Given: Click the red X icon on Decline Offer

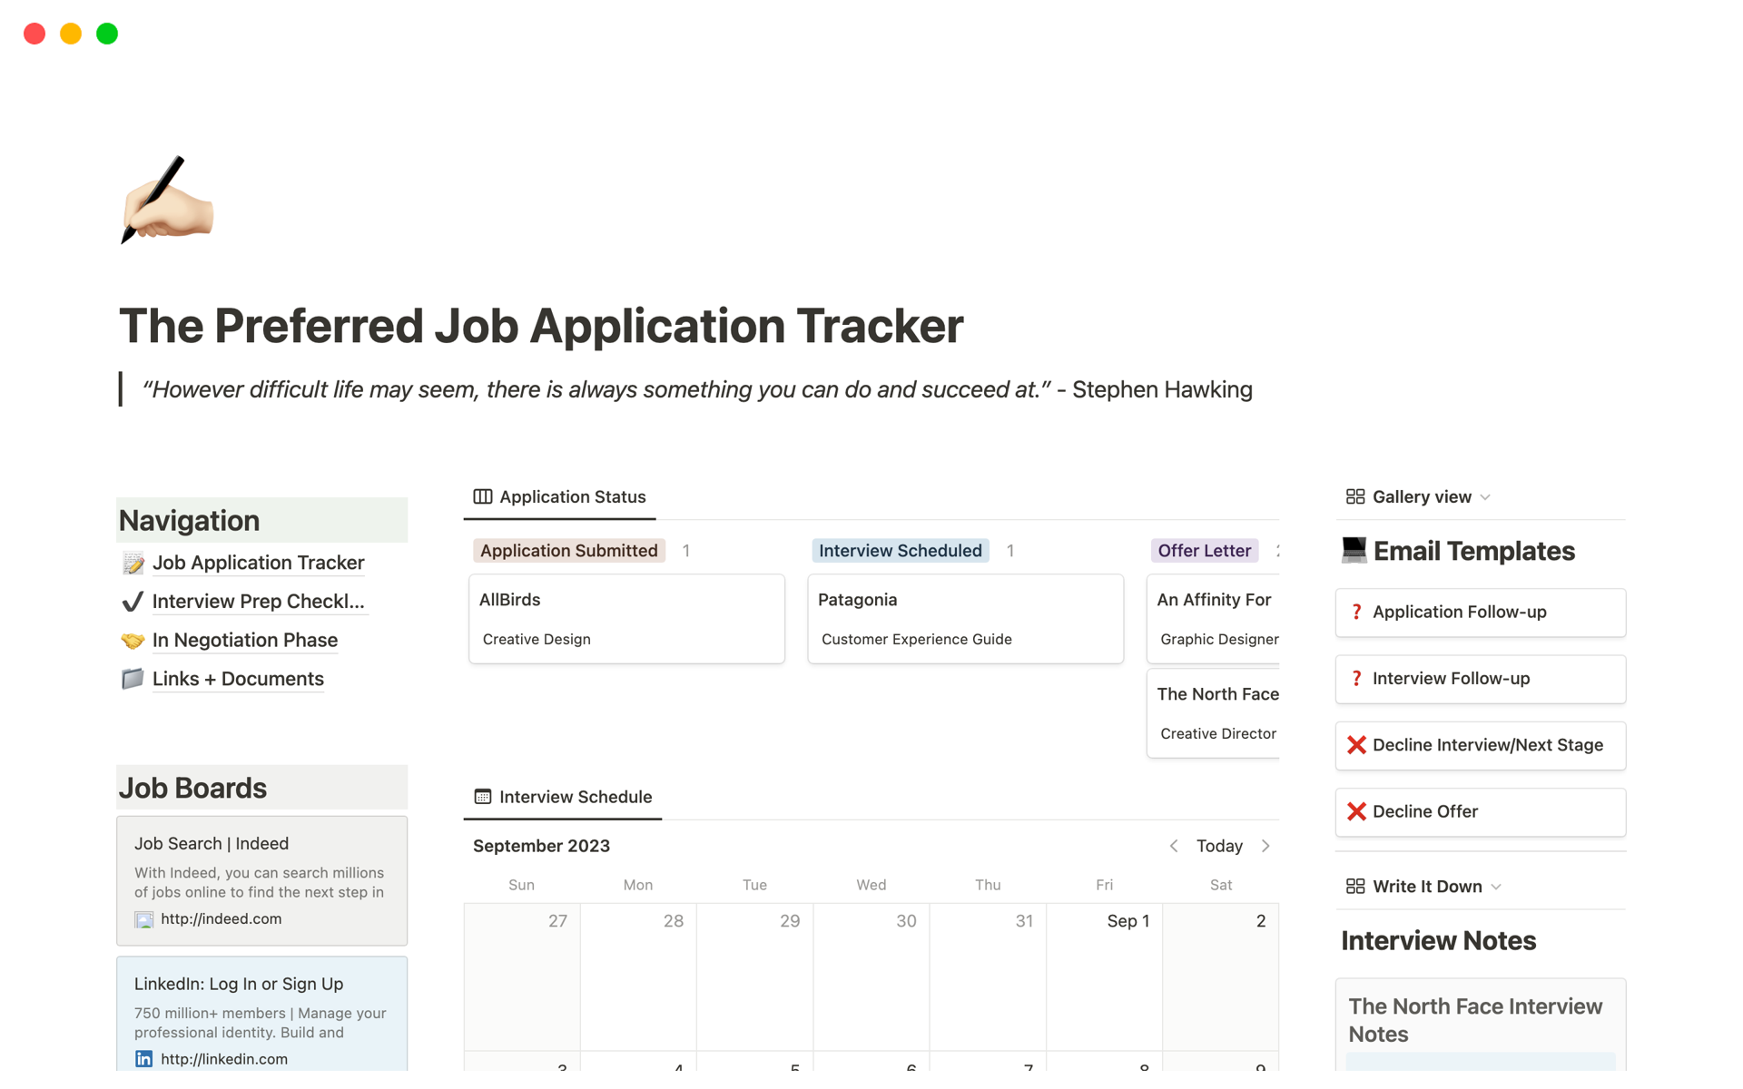Looking at the screenshot, I should 1356,811.
